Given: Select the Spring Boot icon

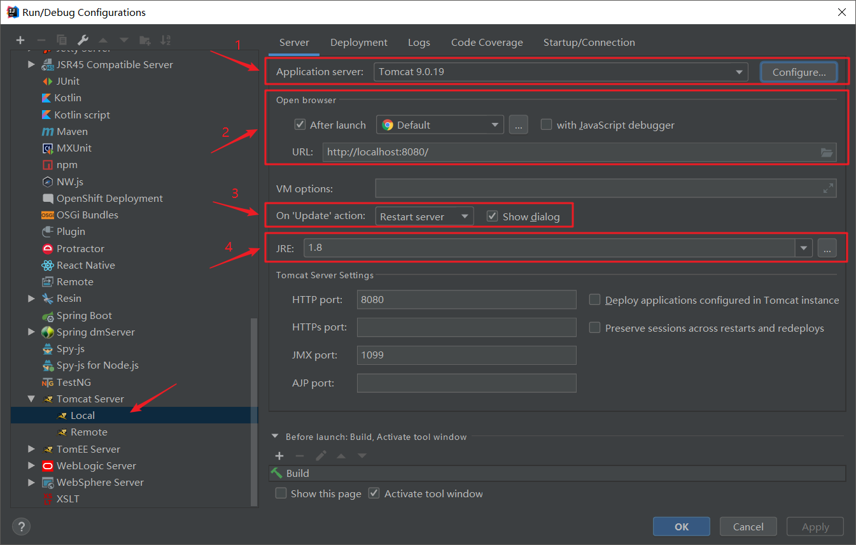Looking at the screenshot, I should (x=48, y=316).
